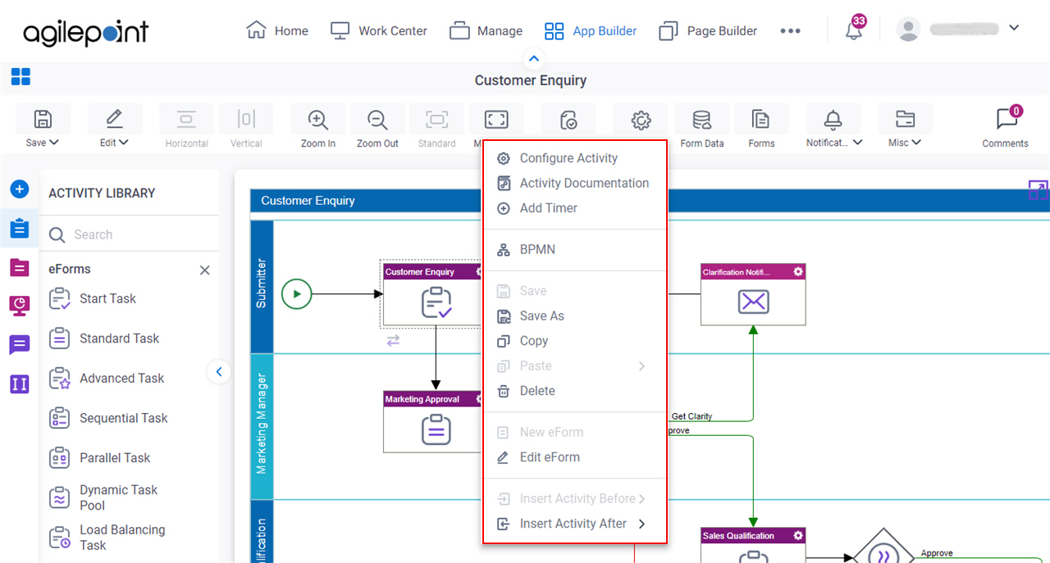The height and width of the screenshot is (563, 1050).
Task: Open the user account dropdown chevron
Action: (1014, 28)
